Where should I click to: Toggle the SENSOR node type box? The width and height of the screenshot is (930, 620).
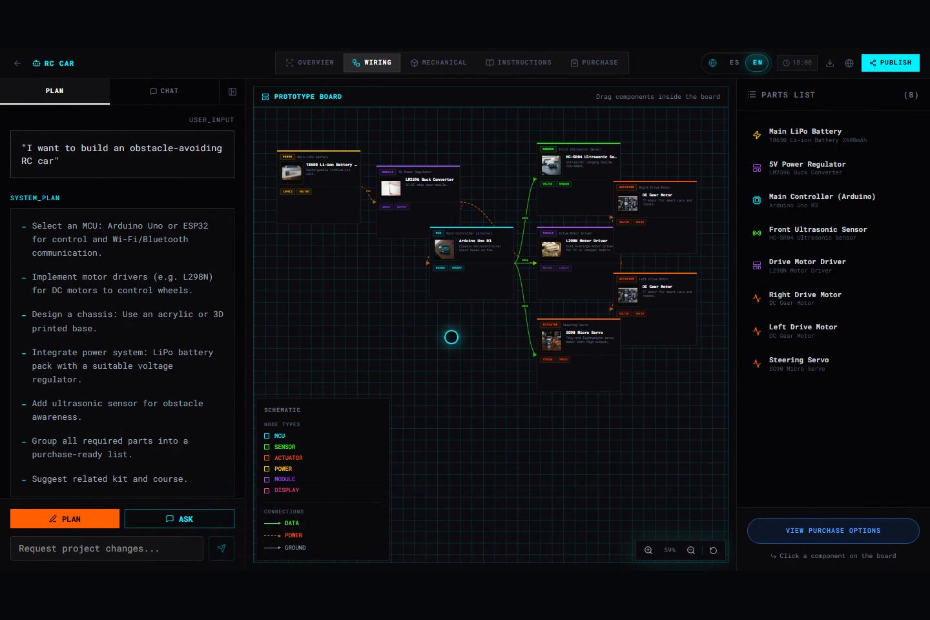pos(267,447)
